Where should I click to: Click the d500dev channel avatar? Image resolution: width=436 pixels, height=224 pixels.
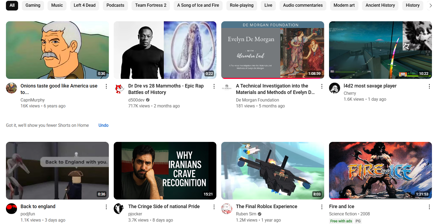119,88
